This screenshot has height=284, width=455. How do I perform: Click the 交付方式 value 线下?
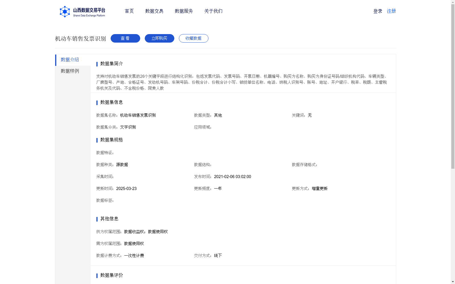coord(218,256)
